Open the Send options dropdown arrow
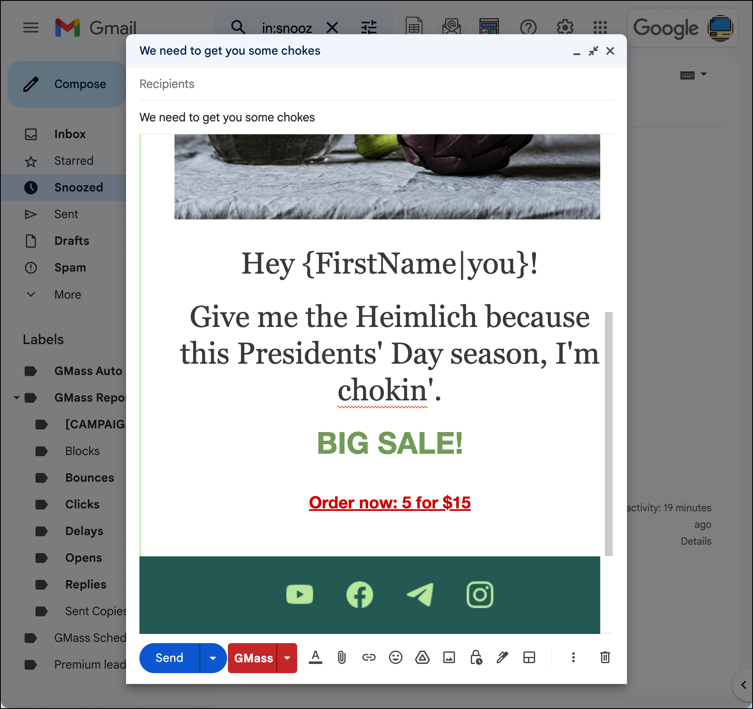Image resolution: width=753 pixels, height=709 pixels. pos(213,658)
